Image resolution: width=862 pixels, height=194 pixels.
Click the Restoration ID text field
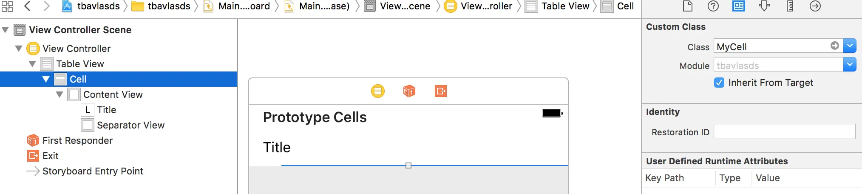pyautogui.click(x=784, y=131)
